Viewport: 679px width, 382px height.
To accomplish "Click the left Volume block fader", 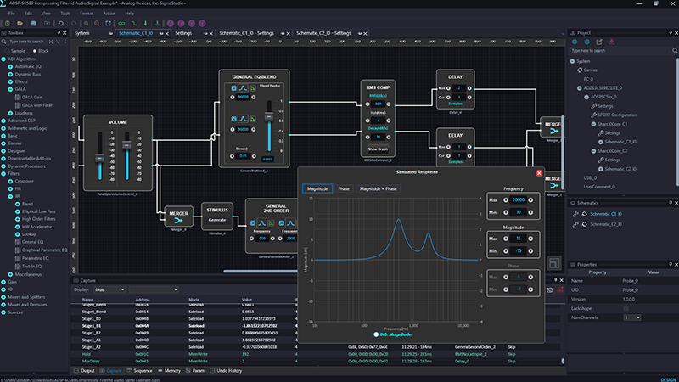I will [100, 157].
